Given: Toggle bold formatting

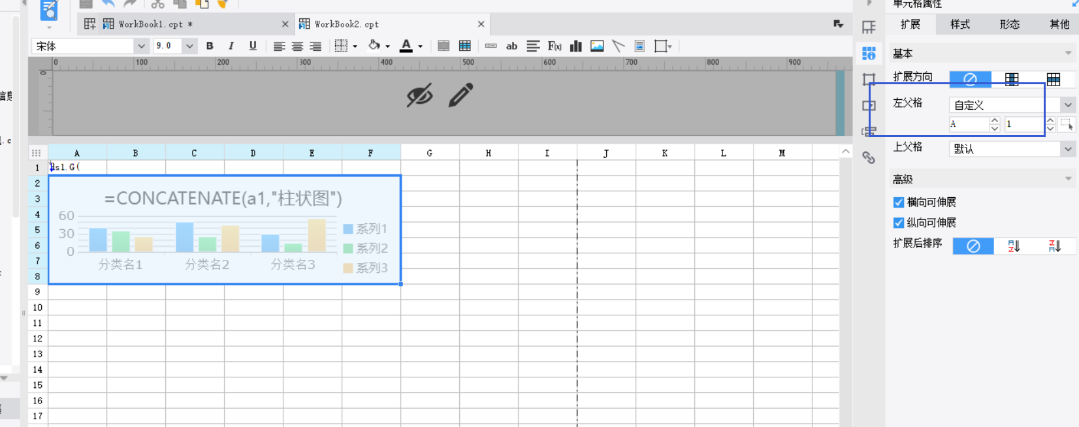Looking at the screenshot, I should click(210, 46).
